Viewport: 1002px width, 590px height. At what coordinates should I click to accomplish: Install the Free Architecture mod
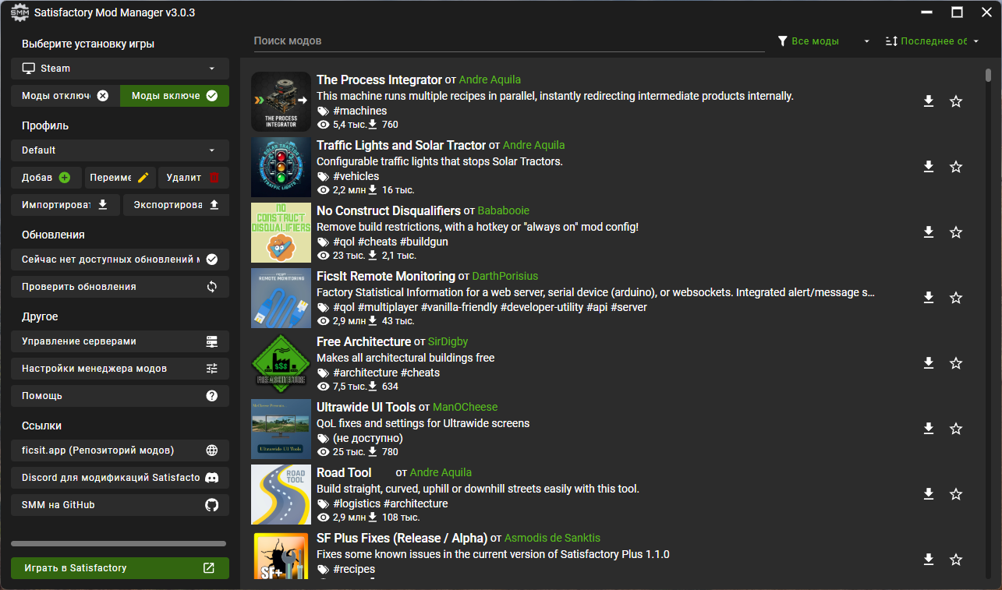(x=929, y=363)
